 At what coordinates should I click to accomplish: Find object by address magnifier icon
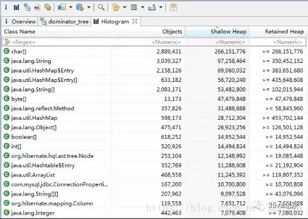click(x=101, y=7)
